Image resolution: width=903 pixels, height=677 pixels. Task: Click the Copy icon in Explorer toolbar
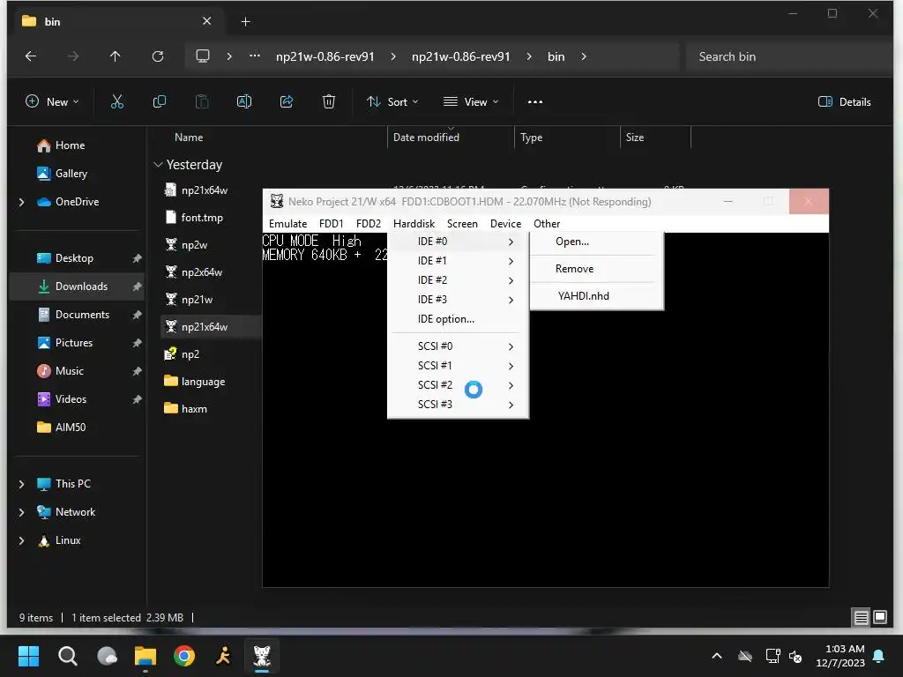pyautogui.click(x=160, y=102)
